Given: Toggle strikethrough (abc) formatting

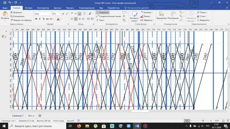Looking at the screenshot, I should tap(47, 19).
